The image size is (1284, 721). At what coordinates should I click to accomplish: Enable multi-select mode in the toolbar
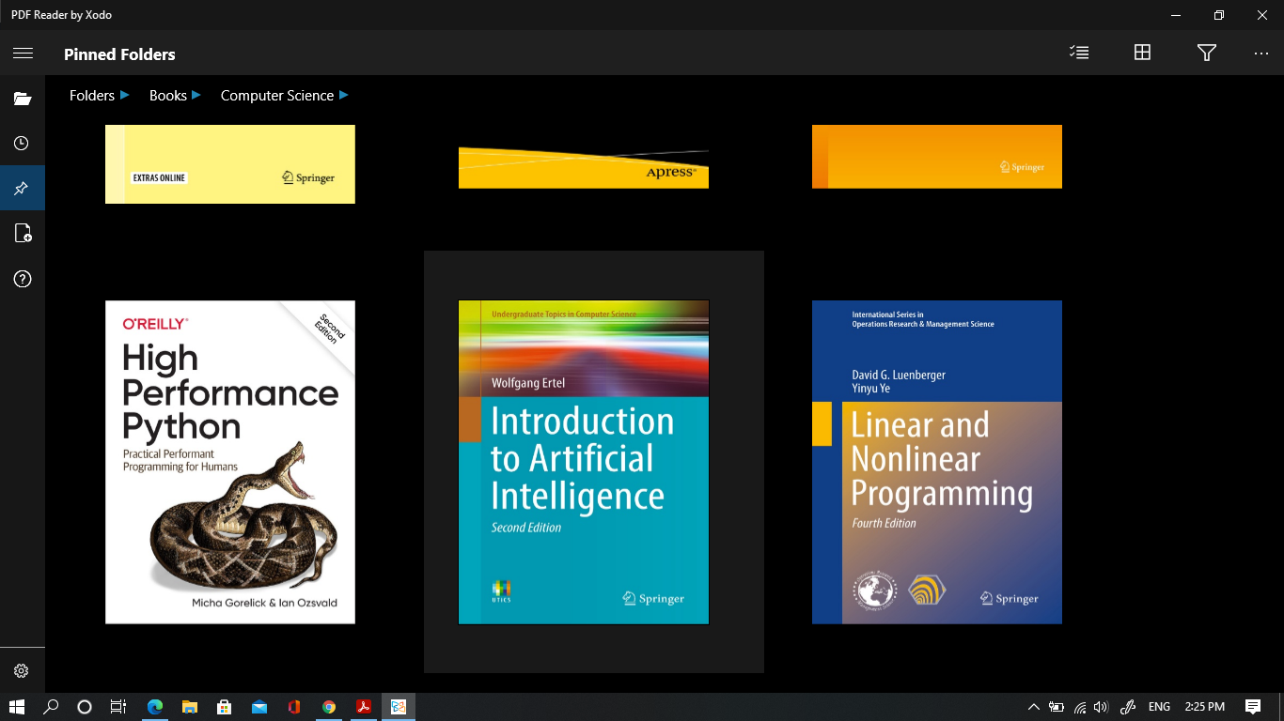[1078, 53]
